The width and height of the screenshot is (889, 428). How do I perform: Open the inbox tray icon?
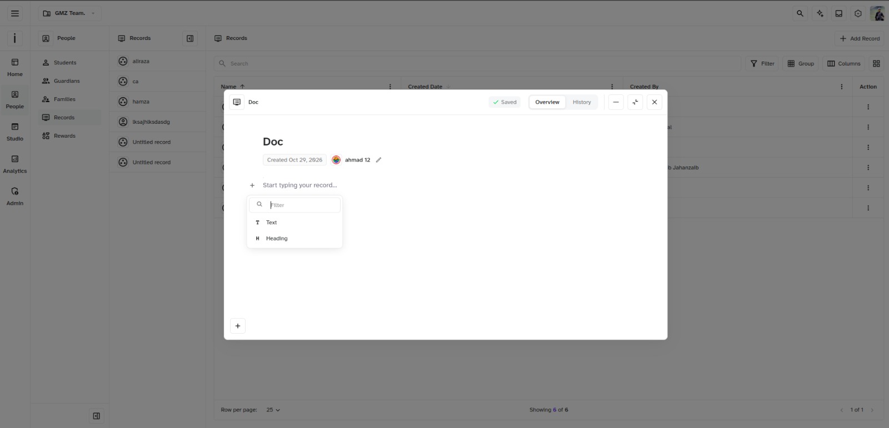tap(839, 13)
